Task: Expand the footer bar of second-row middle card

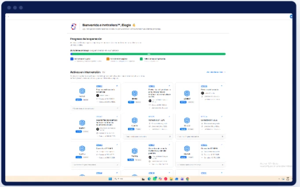Action: click(148, 137)
